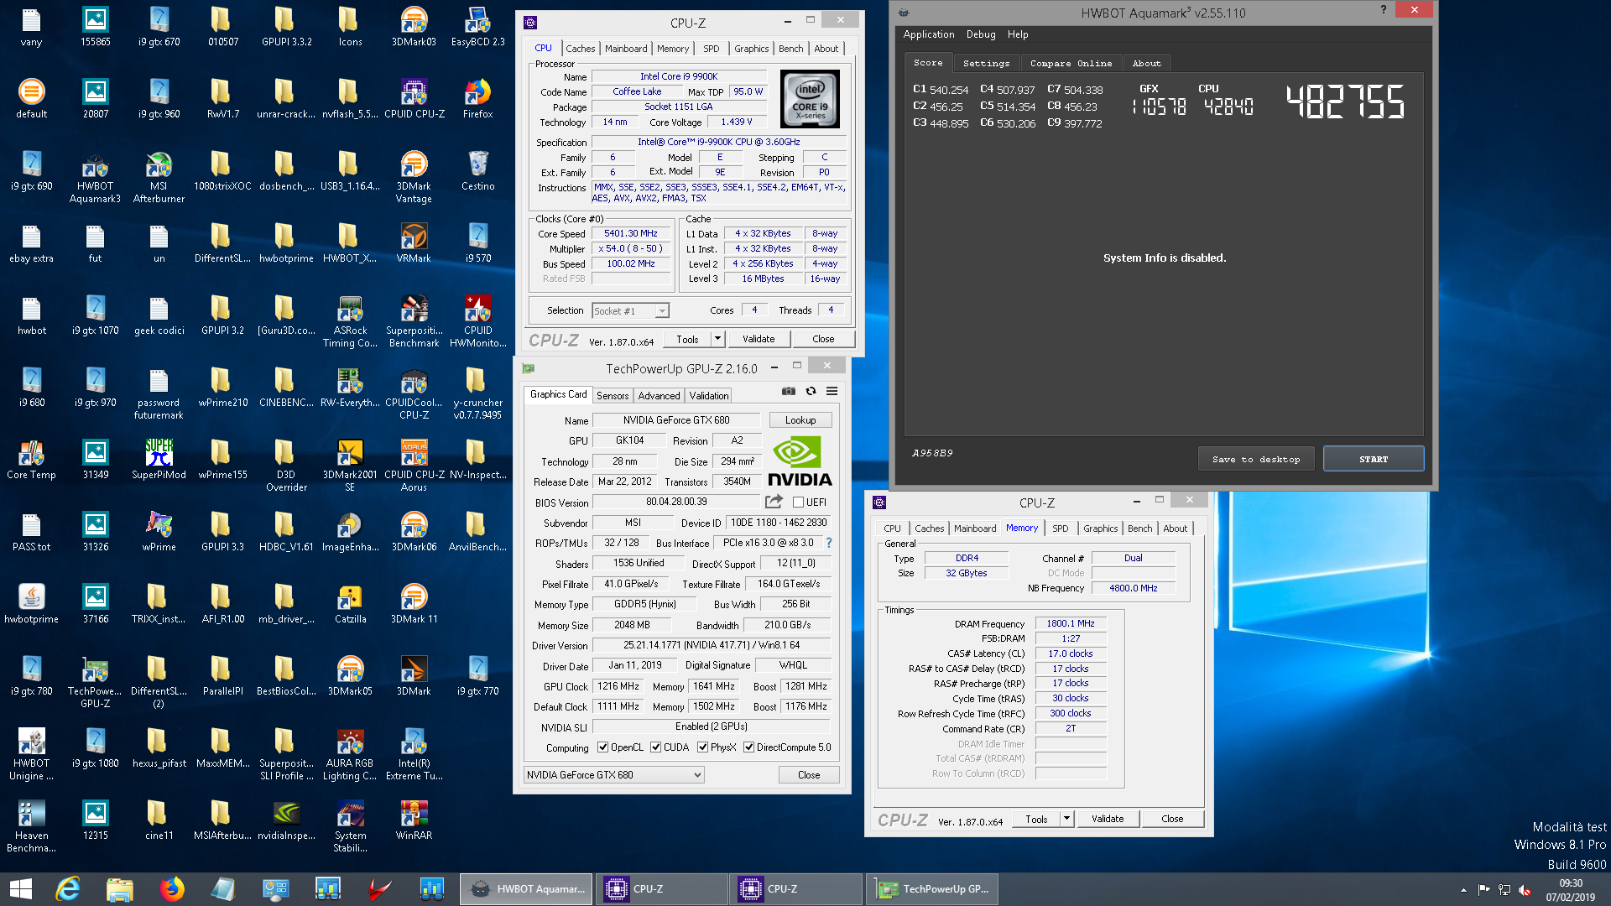The image size is (1611, 906).
Task: Take a screenshot with GPU-Z camera icon
Action: 788,391
